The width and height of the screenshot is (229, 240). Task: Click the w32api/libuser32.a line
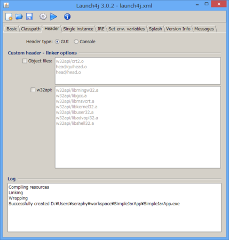pos(75,113)
